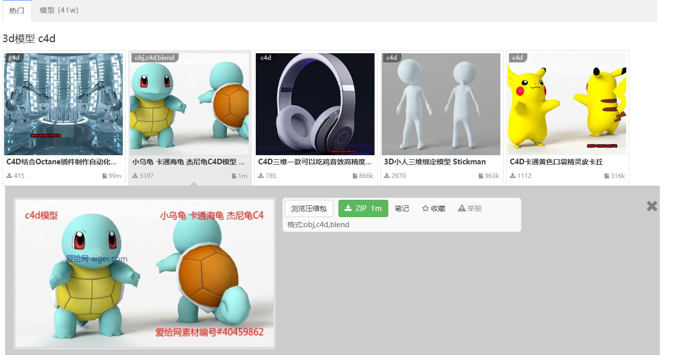The width and height of the screenshot is (677, 355).
Task: Close the gray preview panel with X
Action: coord(652,206)
